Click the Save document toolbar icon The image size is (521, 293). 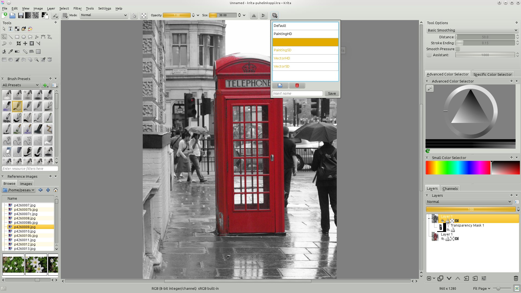(x=21, y=15)
